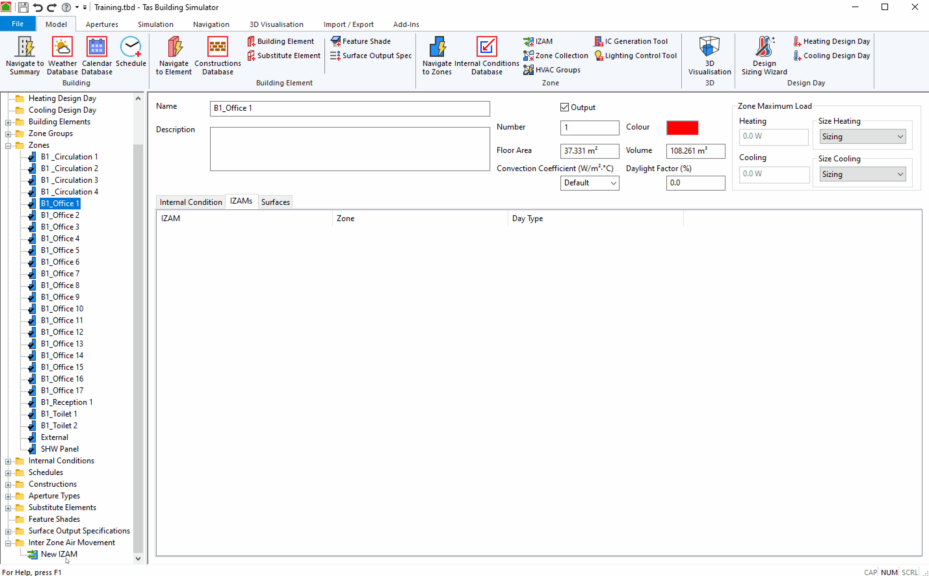Expand the Internal Conditions tree node
This screenshot has height=576, width=929.
pyautogui.click(x=8, y=461)
